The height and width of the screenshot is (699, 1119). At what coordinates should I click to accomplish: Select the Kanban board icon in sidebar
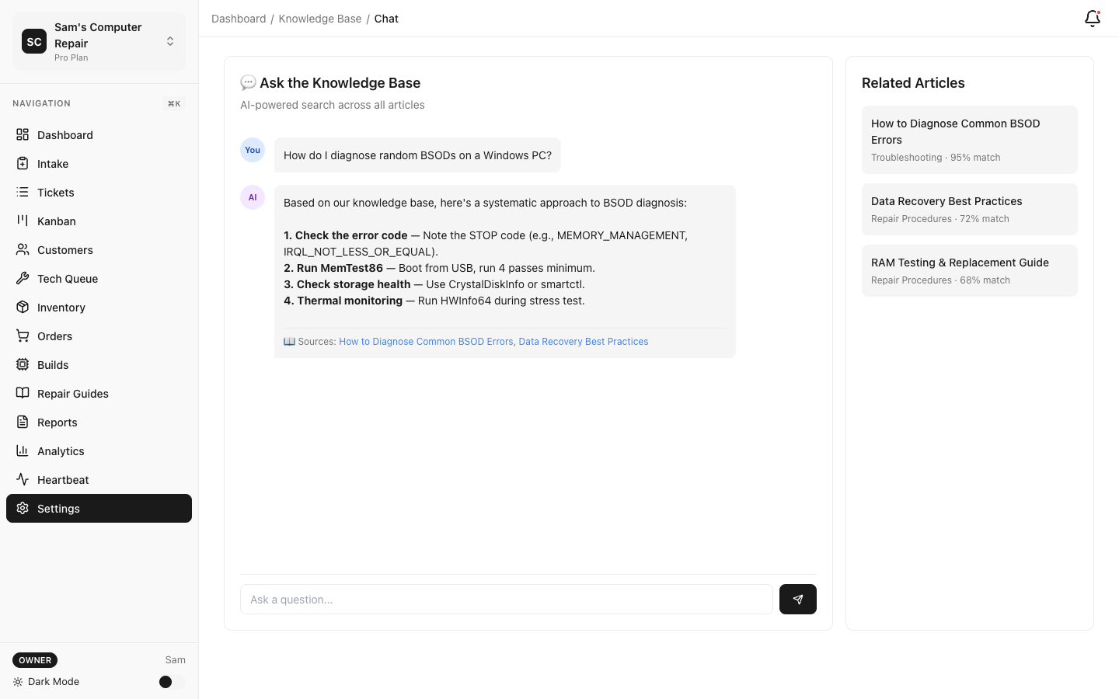coord(21,221)
